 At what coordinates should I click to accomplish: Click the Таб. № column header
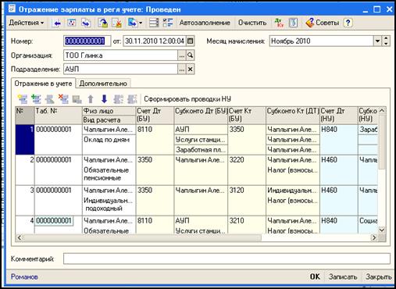coord(59,115)
